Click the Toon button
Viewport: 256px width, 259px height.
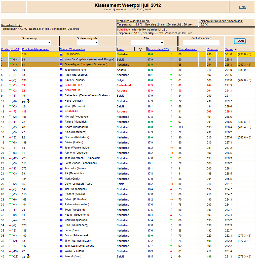(x=240, y=41)
